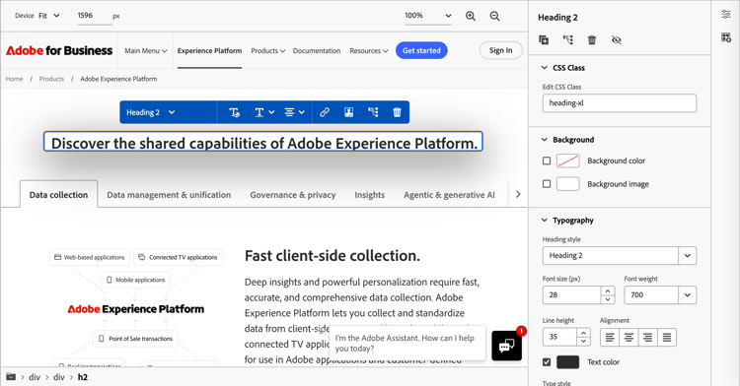
Task: Expand the Products nav dropdown
Action: tap(268, 51)
